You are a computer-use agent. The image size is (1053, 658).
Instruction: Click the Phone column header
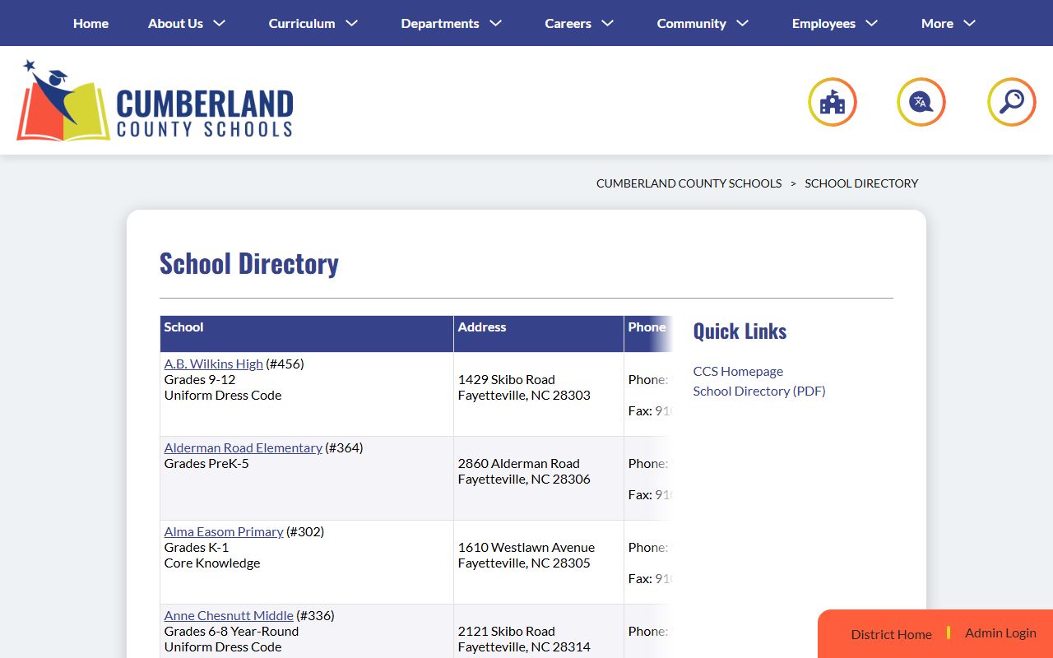[x=648, y=334]
